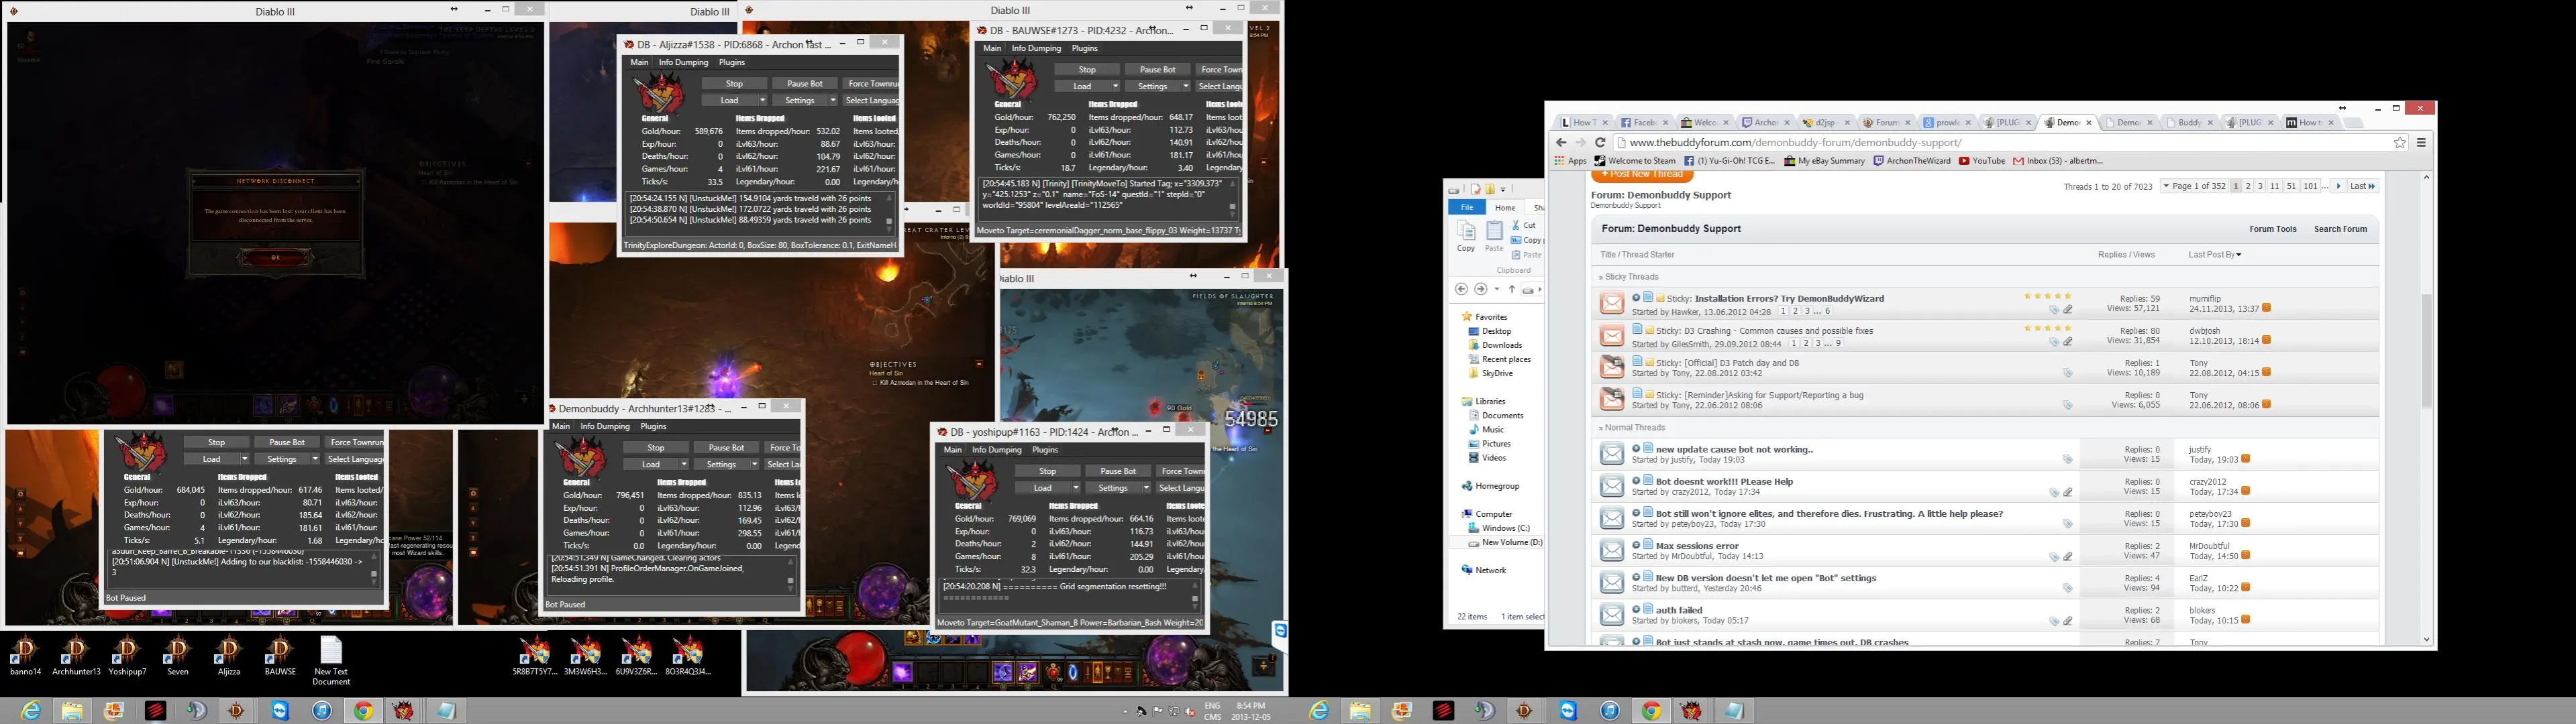Open the Forum Tools menu link
The image size is (2576, 724).
pos(2273,230)
